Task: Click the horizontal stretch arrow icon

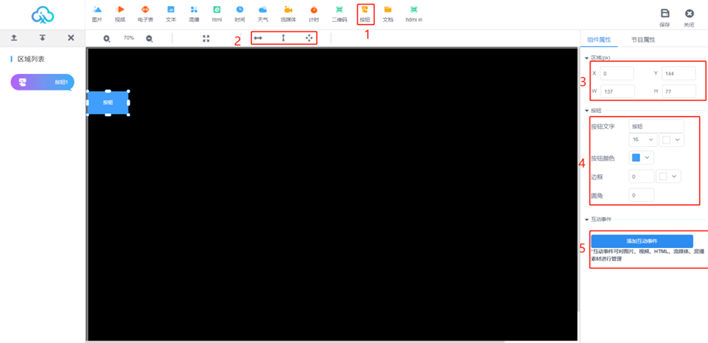Action: tap(258, 38)
